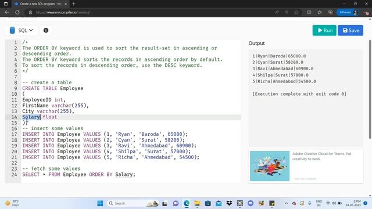Select the Create a new SQL program tab
The width and height of the screenshot is (372, 209).
[40, 4]
